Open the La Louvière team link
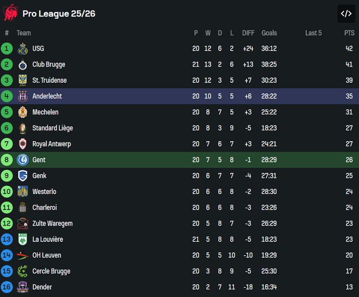Image resolution: width=359 pixels, height=297 pixels. (x=47, y=240)
